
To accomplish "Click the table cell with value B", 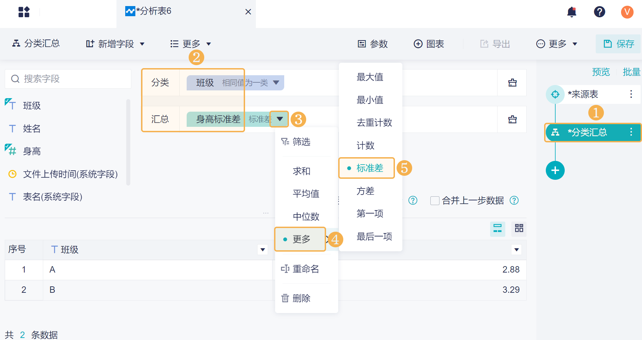I will pyautogui.click(x=158, y=290).
